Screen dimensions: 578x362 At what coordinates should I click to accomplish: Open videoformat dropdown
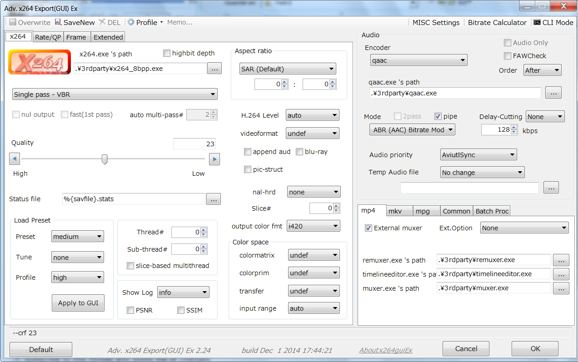pyautogui.click(x=313, y=134)
